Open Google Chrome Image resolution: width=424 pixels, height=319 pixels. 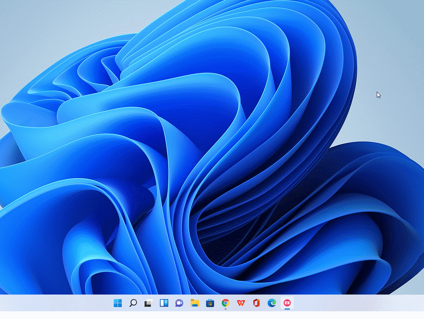point(225,303)
